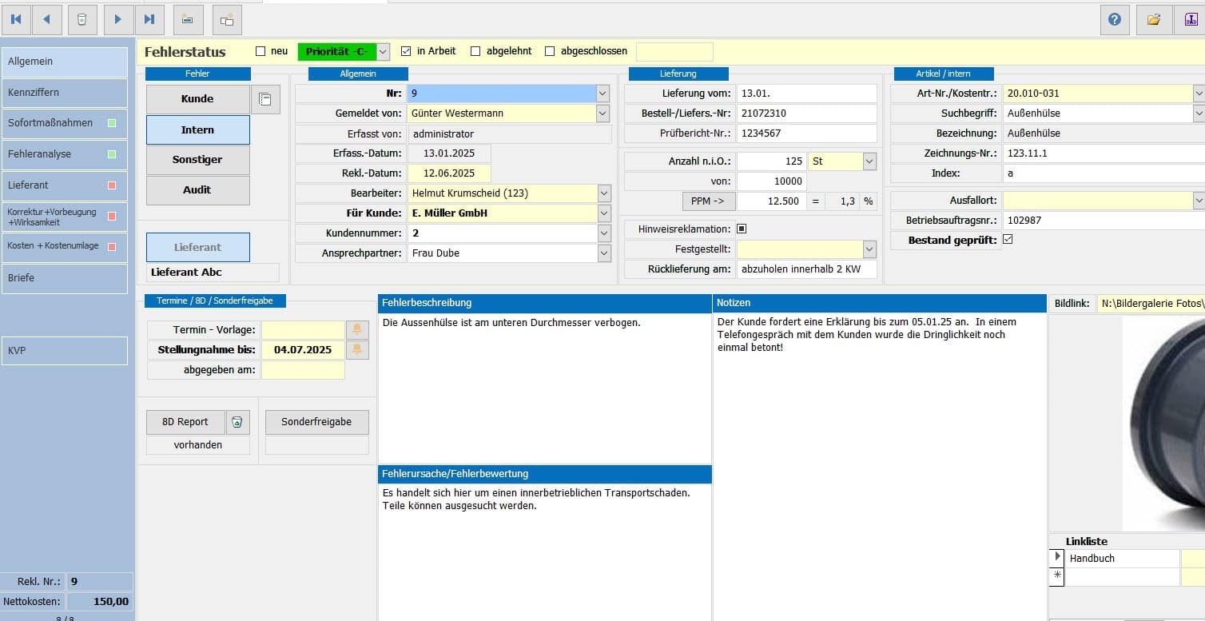1205x621 pixels.
Task: Click the copy icon beside Kunde
Action: tap(265, 99)
